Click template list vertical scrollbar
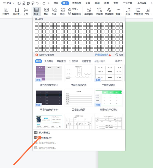Image resolution: width=153 pixels, height=168 pixels. tap(124, 73)
